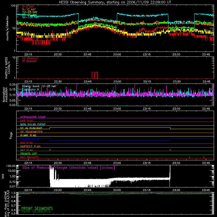Click the yellow '12-25 keV' legend label

pyautogui.click(x=30, y=12)
